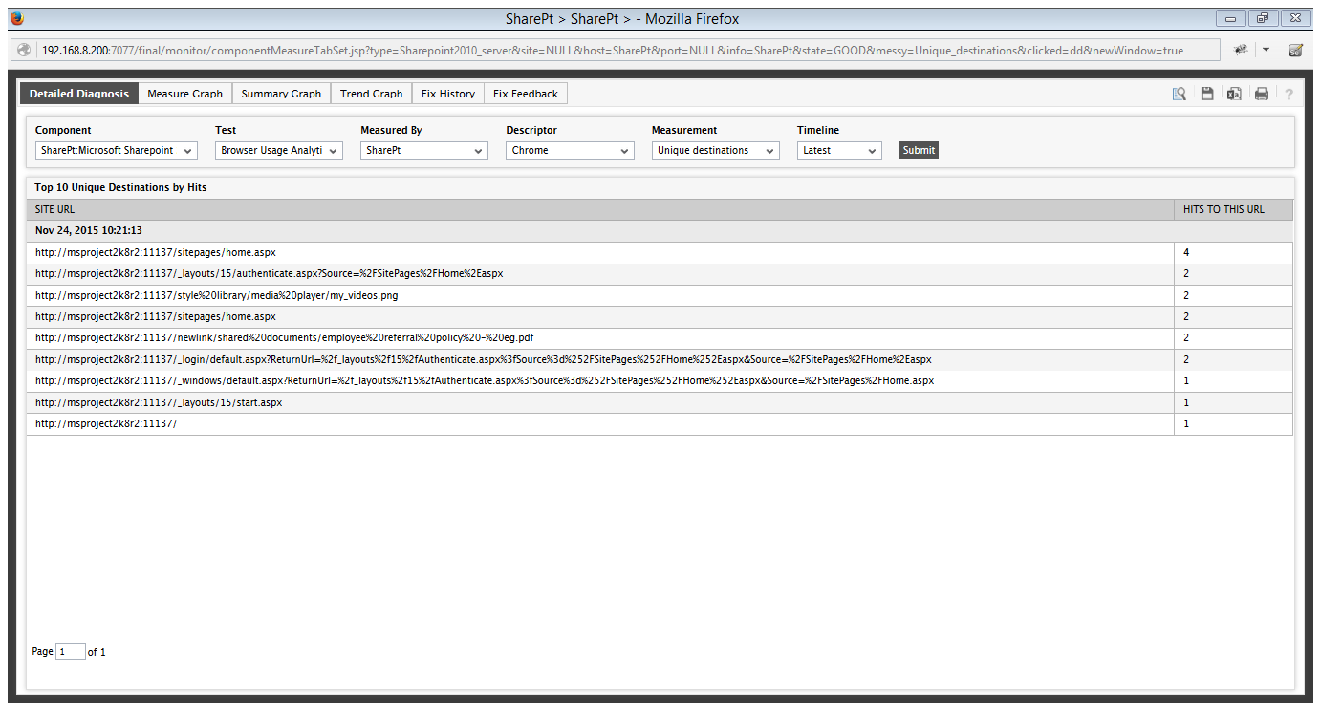The width and height of the screenshot is (1321, 711).
Task: Click the my_videos.png URL row
Action: [x=600, y=295]
